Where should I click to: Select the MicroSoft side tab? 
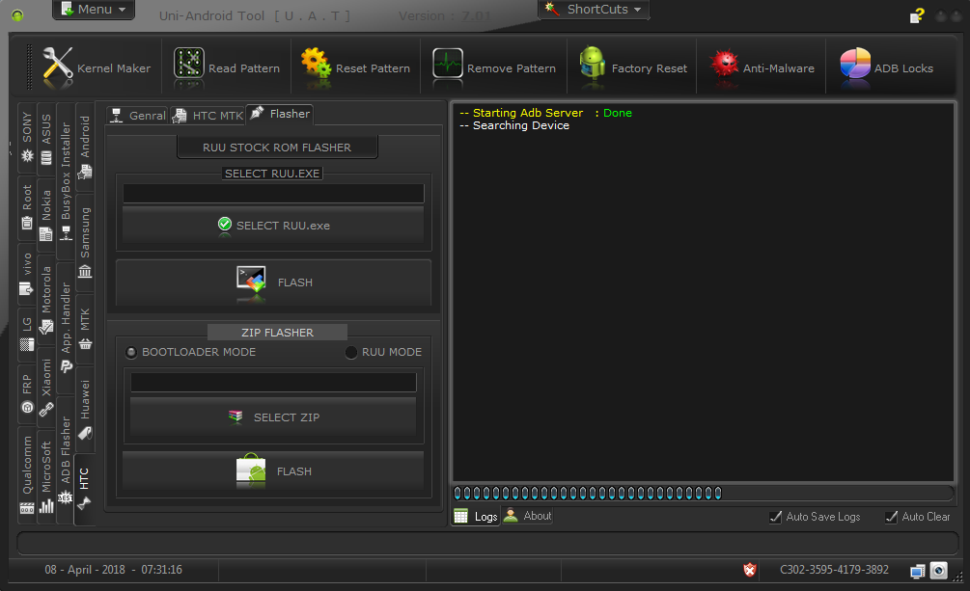point(46,476)
